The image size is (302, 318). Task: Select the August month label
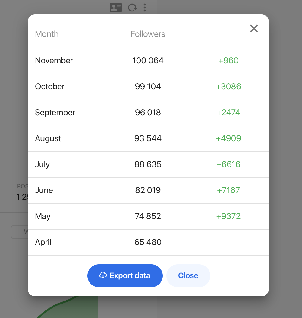coord(48,138)
